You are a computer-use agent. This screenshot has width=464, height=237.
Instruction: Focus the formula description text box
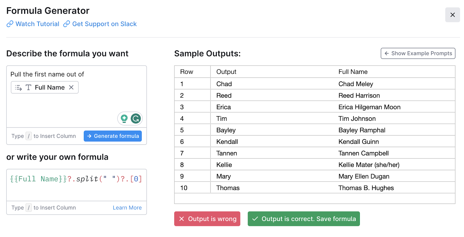77,96
